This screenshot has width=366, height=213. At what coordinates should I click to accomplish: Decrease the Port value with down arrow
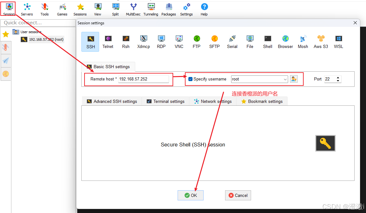click(x=338, y=81)
